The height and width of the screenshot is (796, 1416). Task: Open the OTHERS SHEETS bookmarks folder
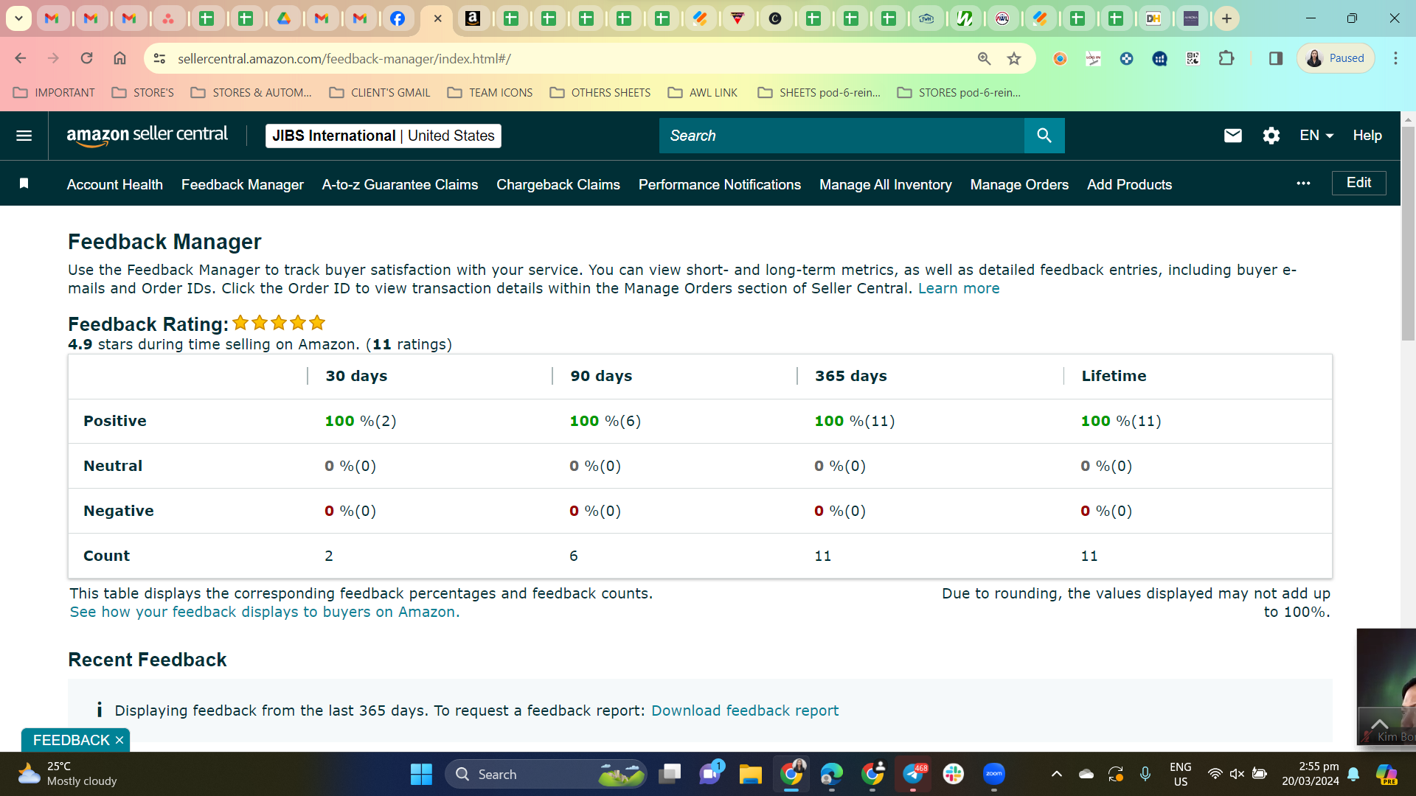600,93
